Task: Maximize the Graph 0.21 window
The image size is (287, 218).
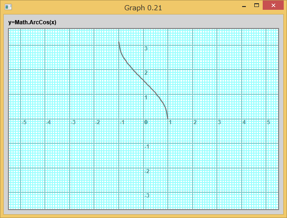Action: click(257, 6)
